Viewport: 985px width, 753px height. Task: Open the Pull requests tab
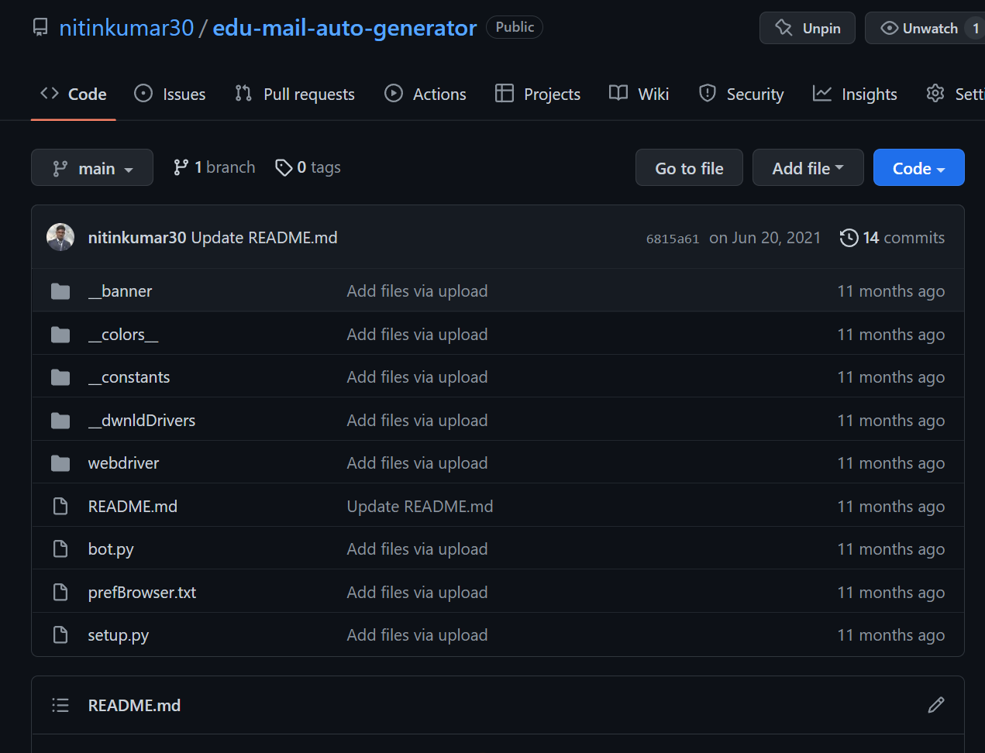pos(295,94)
